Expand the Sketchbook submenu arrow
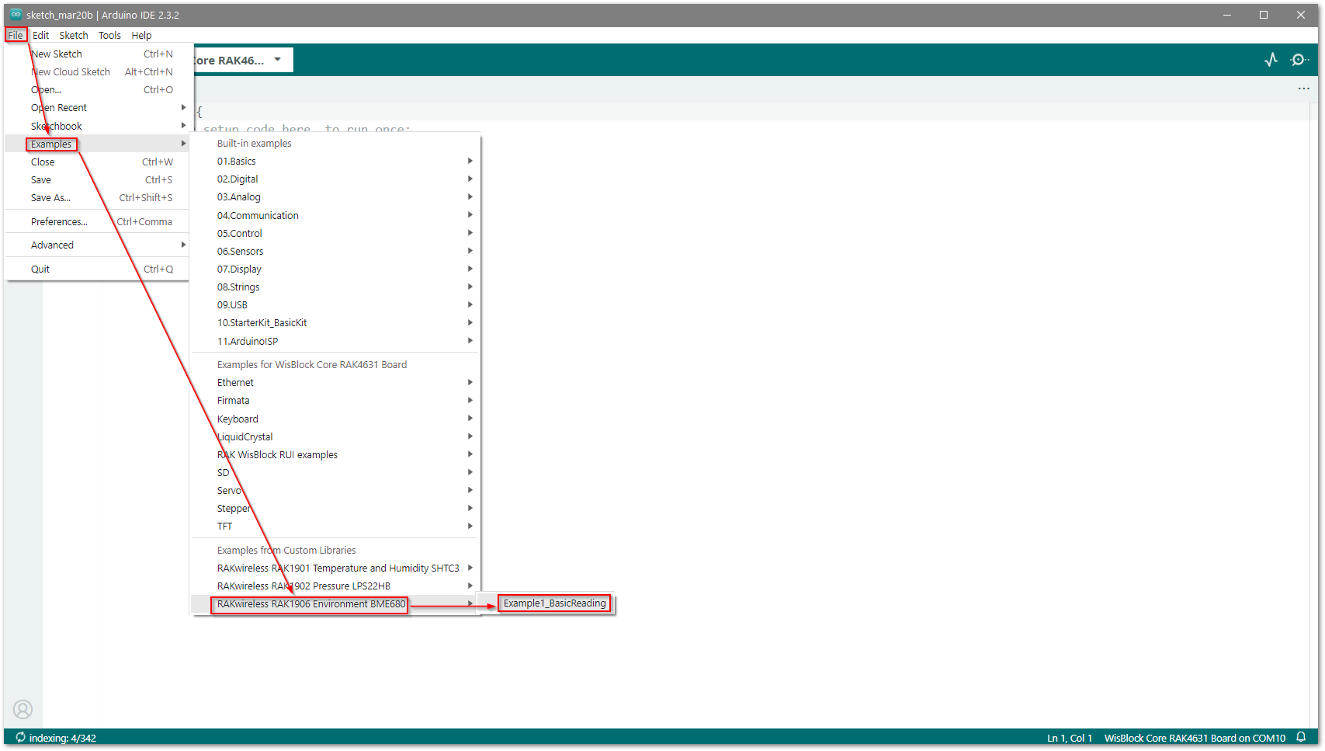The height and width of the screenshot is (751, 1325). point(183,126)
